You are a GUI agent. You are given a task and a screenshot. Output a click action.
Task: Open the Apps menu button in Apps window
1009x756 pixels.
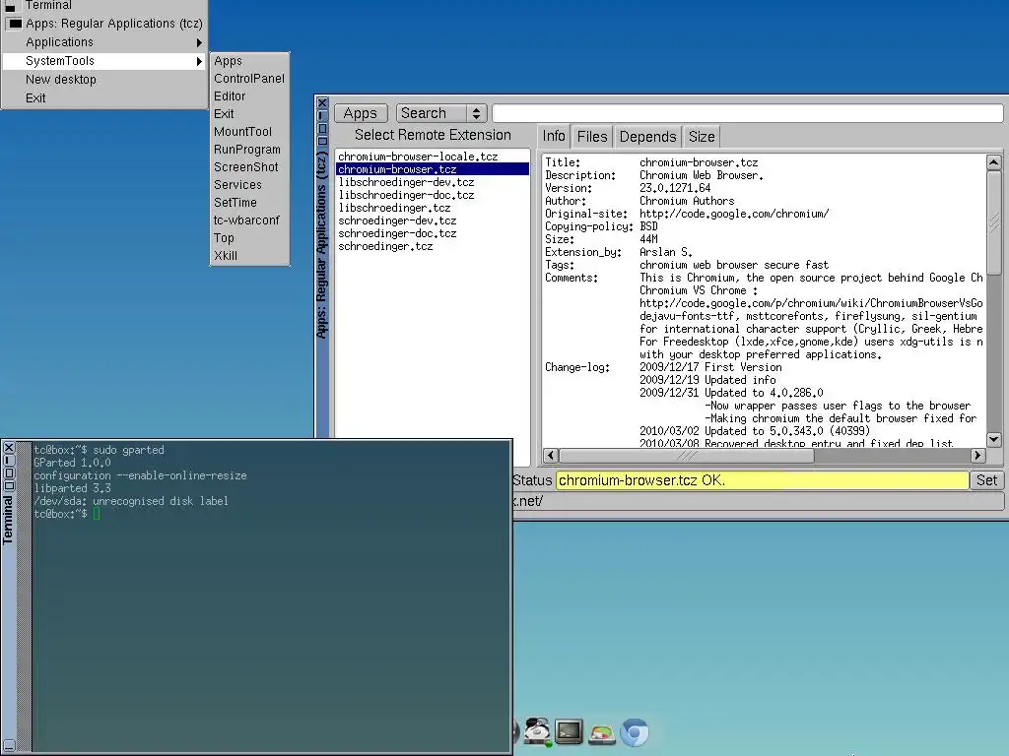click(x=361, y=113)
